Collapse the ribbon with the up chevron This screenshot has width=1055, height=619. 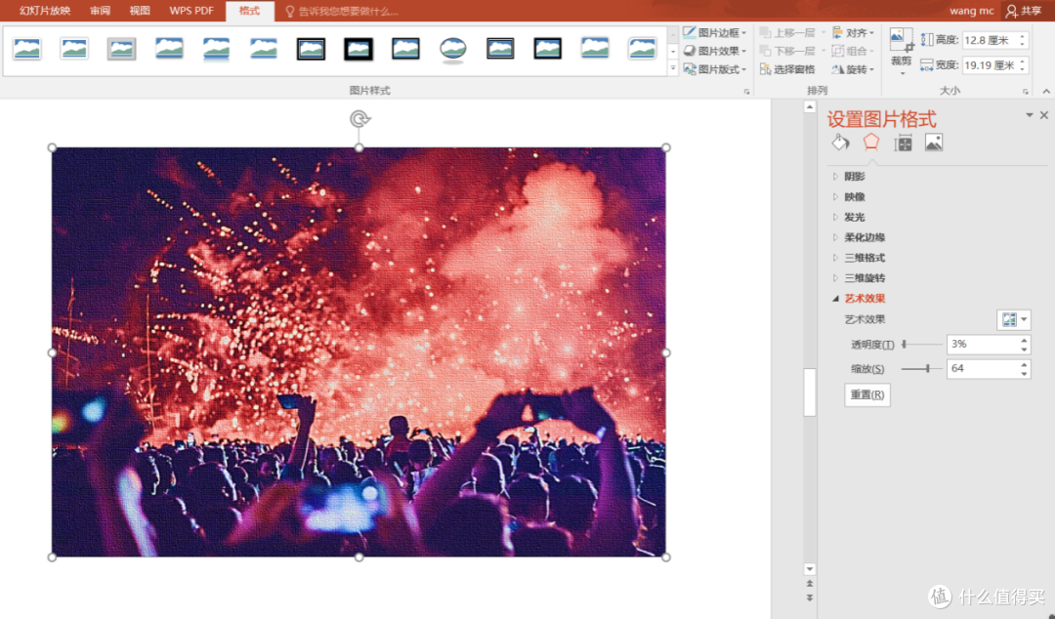[x=1046, y=92]
